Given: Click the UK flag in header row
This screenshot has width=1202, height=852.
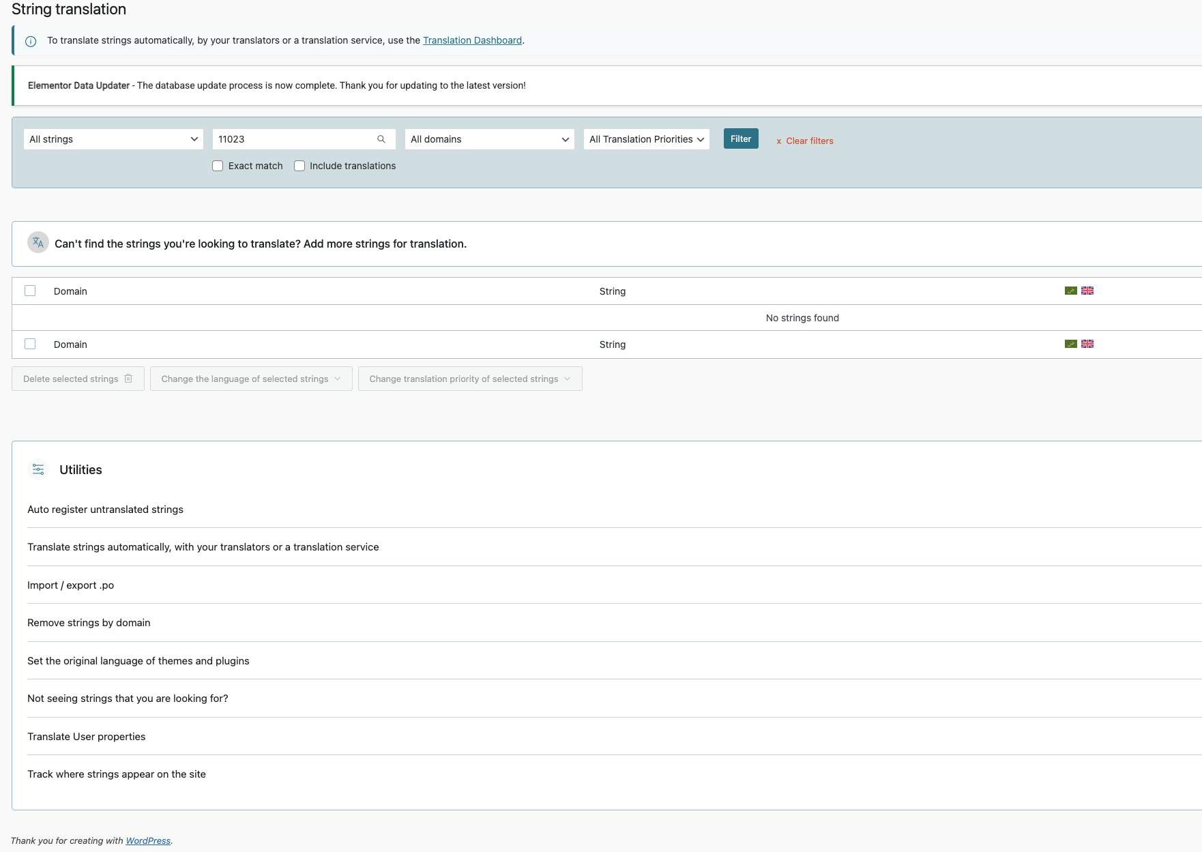Looking at the screenshot, I should 1087,291.
